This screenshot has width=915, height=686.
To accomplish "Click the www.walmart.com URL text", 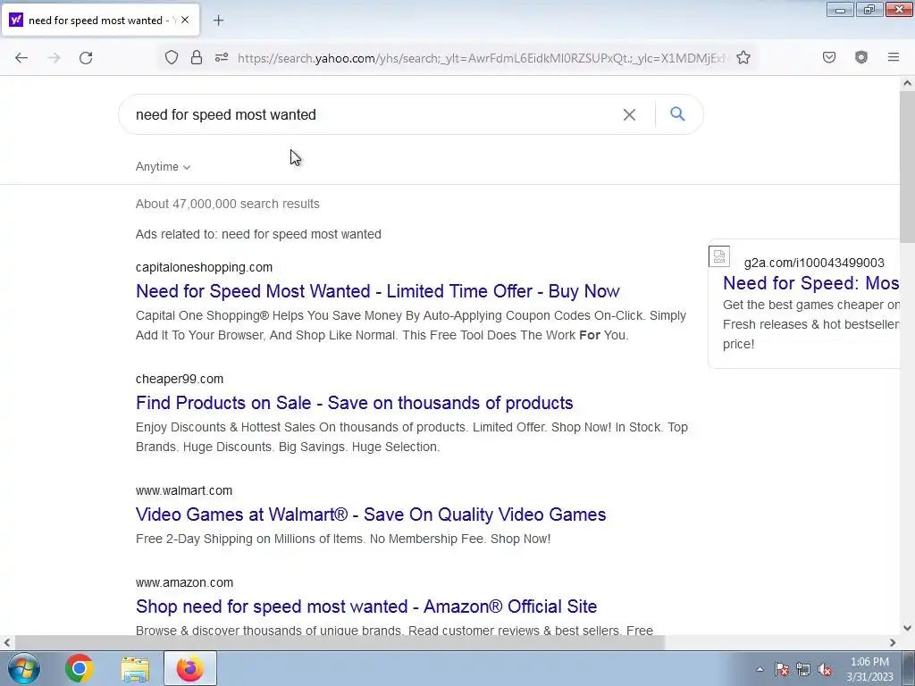I will [x=184, y=490].
